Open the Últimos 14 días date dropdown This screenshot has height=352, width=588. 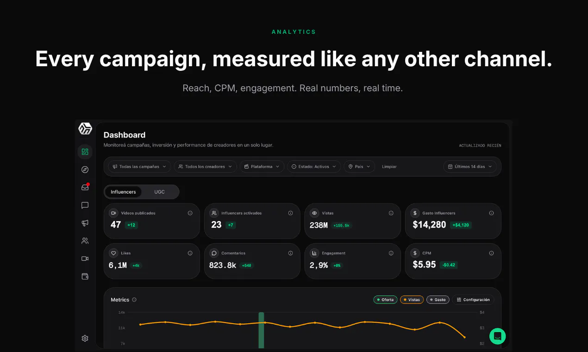tap(470, 167)
